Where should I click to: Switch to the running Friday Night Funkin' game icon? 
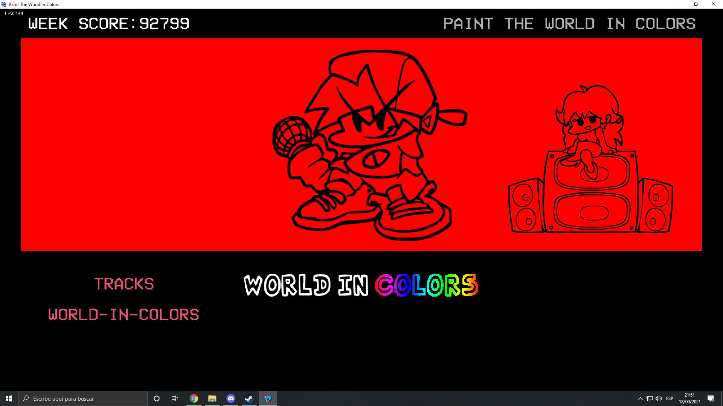267,398
